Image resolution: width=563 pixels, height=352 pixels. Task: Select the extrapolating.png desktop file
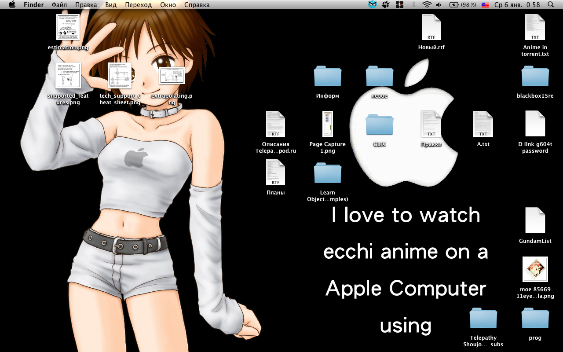(x=172, y=76)
